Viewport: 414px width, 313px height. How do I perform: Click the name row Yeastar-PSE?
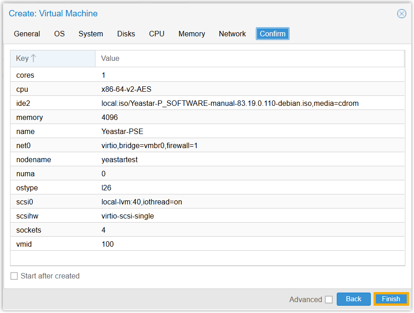(x=207, y=131)
